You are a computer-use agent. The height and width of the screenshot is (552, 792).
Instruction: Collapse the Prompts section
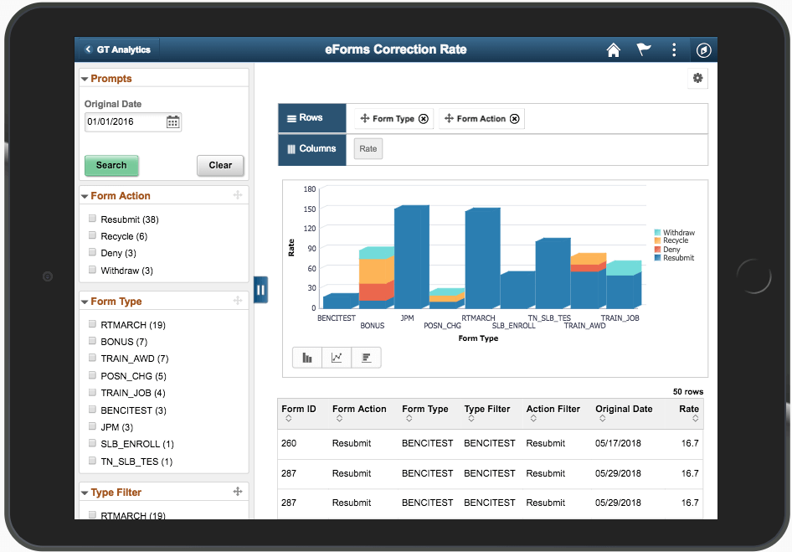(85, 79)
